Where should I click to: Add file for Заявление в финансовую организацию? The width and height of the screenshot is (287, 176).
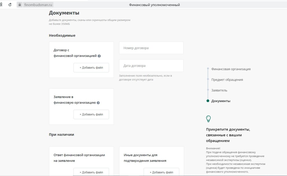pyautogui.click(x=91, y=114)
